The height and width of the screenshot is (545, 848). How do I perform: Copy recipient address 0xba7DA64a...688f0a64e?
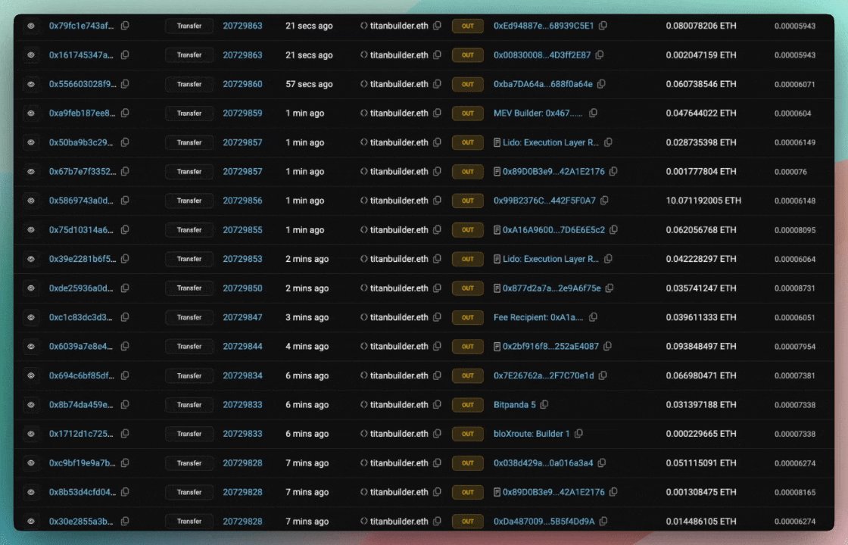(x=601, y=84)
